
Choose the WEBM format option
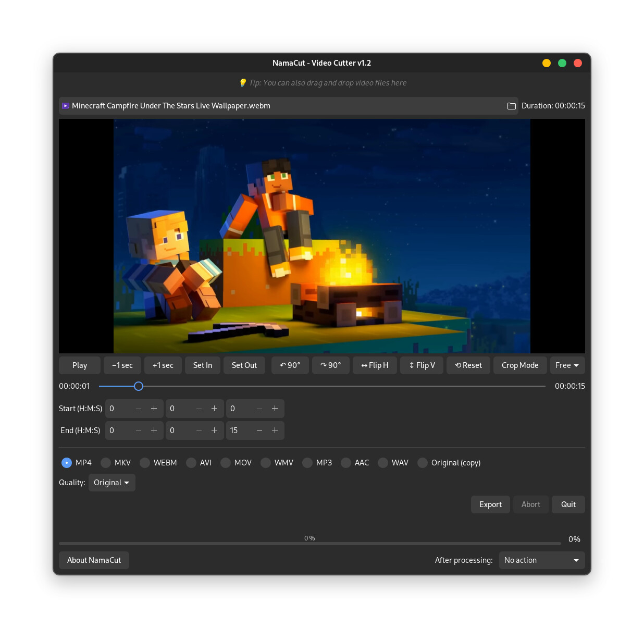(145, 463)
